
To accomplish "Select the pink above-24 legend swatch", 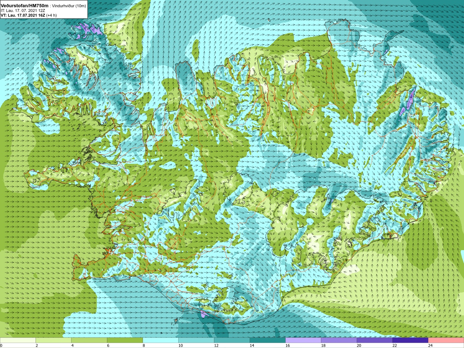I will coord(446,340).
